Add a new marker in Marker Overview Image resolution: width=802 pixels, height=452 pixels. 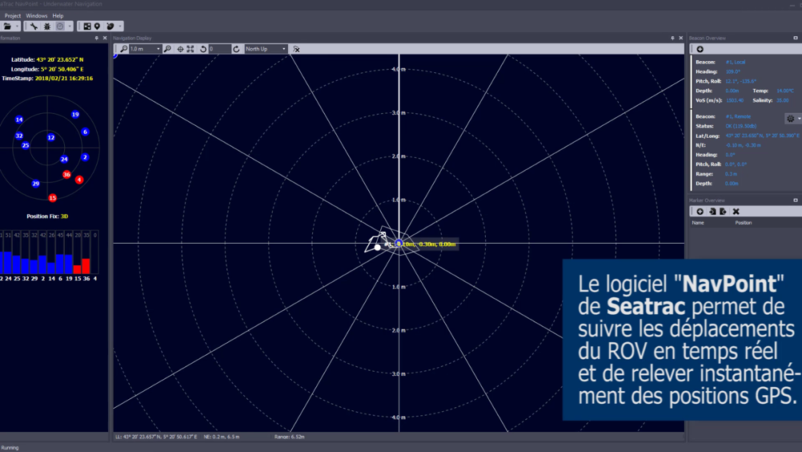(699, 211)
